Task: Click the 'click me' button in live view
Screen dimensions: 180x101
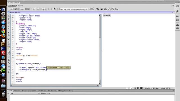Action: pos(107,16)
